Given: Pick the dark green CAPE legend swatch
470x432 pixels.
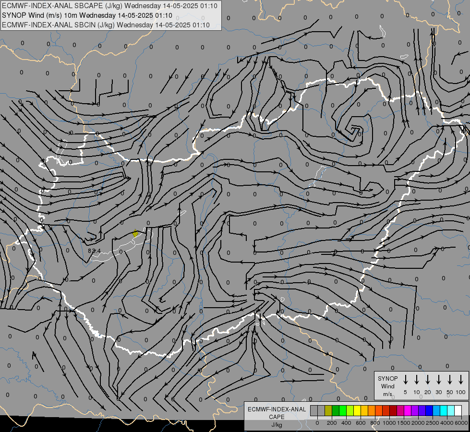Looking at the screenshot, I should [336, 410].
